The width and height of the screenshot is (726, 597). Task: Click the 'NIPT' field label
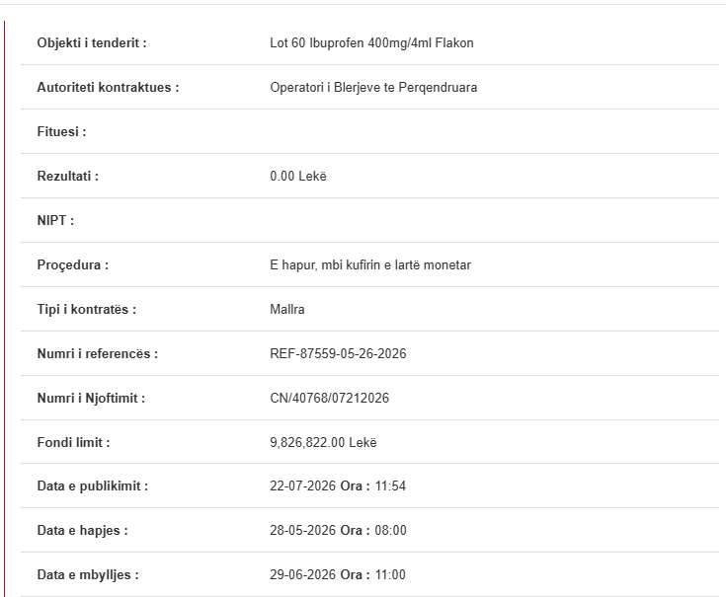pyautogui.click(x=55, y=221)
